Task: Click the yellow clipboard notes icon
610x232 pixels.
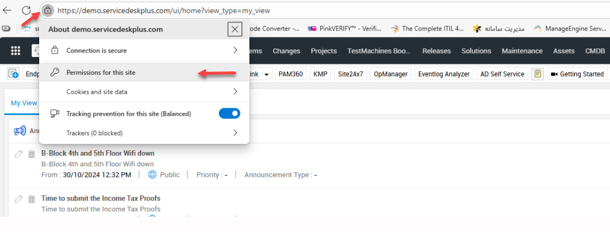Action: tap(537, 74)
